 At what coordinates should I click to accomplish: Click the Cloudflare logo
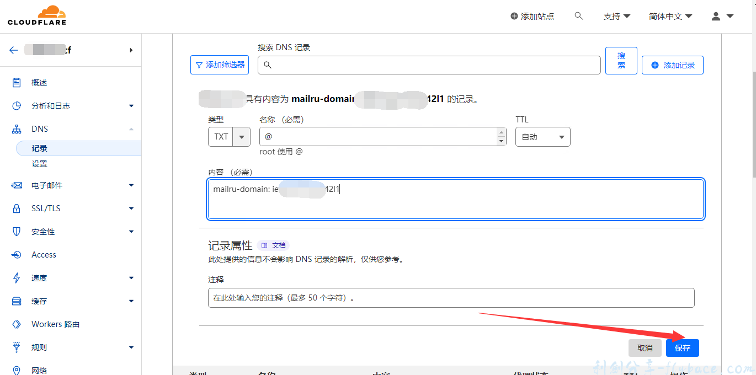tap(36, 15)
